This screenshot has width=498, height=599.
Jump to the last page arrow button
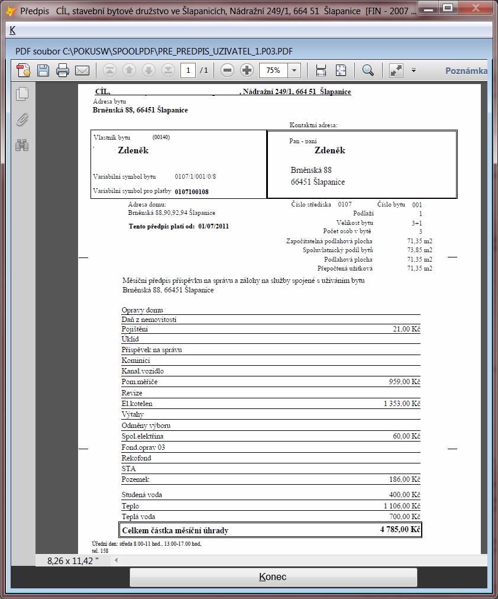point(168,70)
